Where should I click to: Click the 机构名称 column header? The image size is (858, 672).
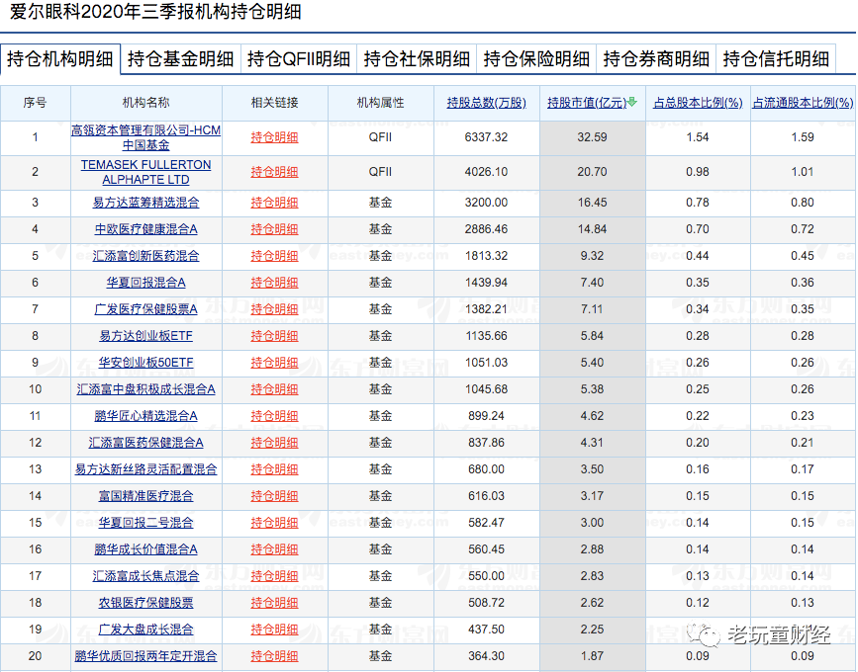[x=146, y=103]
